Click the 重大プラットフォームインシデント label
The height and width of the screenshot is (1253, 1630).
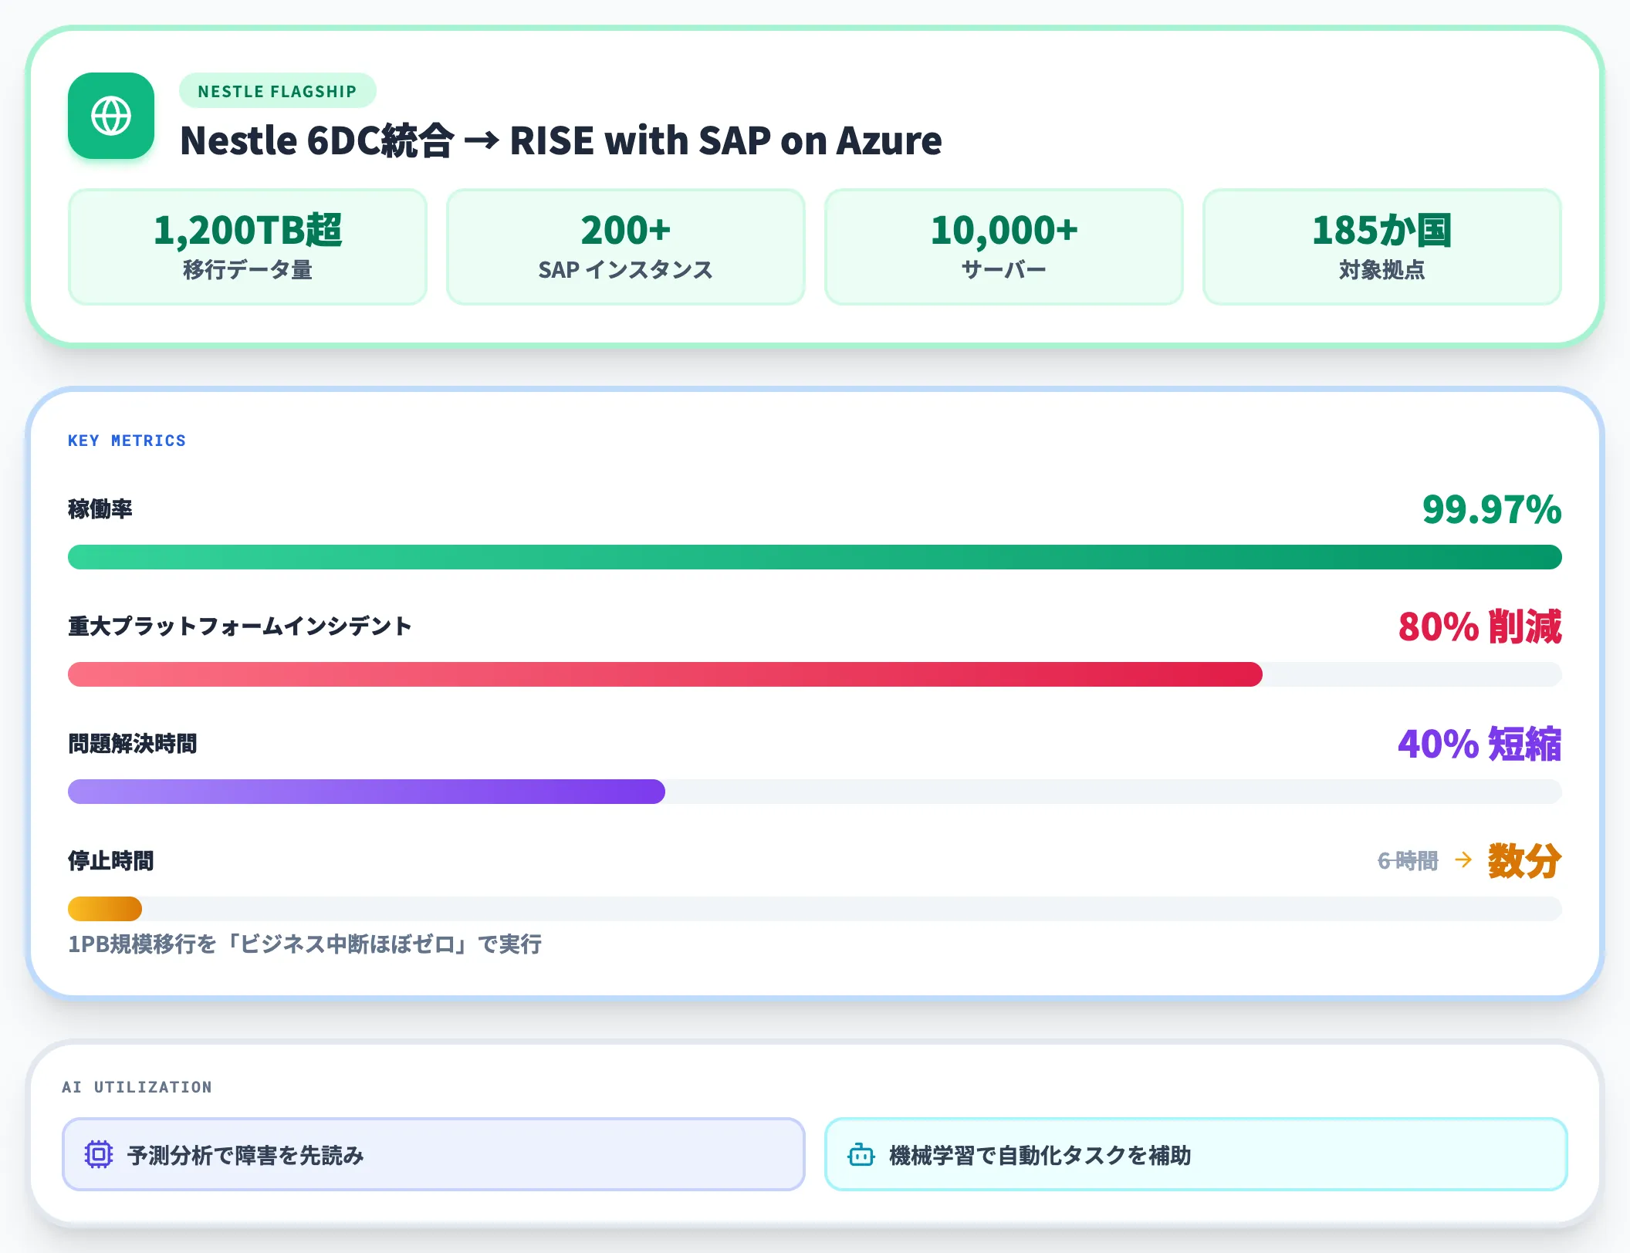pyautogui.click(x=240, y=626)
